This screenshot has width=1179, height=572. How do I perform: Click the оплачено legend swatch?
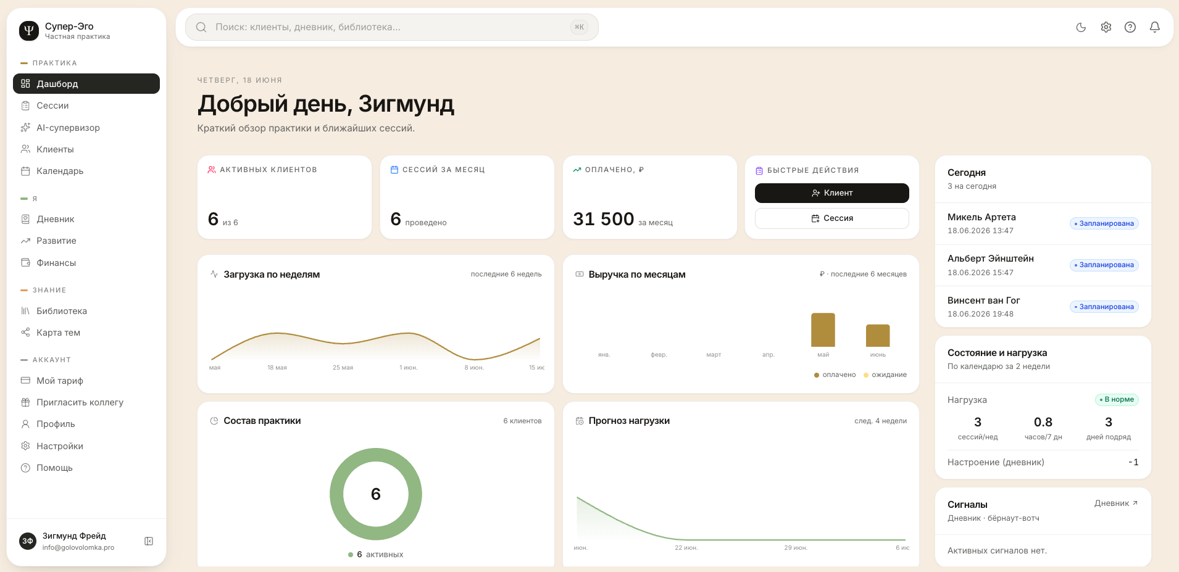pyautogui.click(x=817, y=375)
